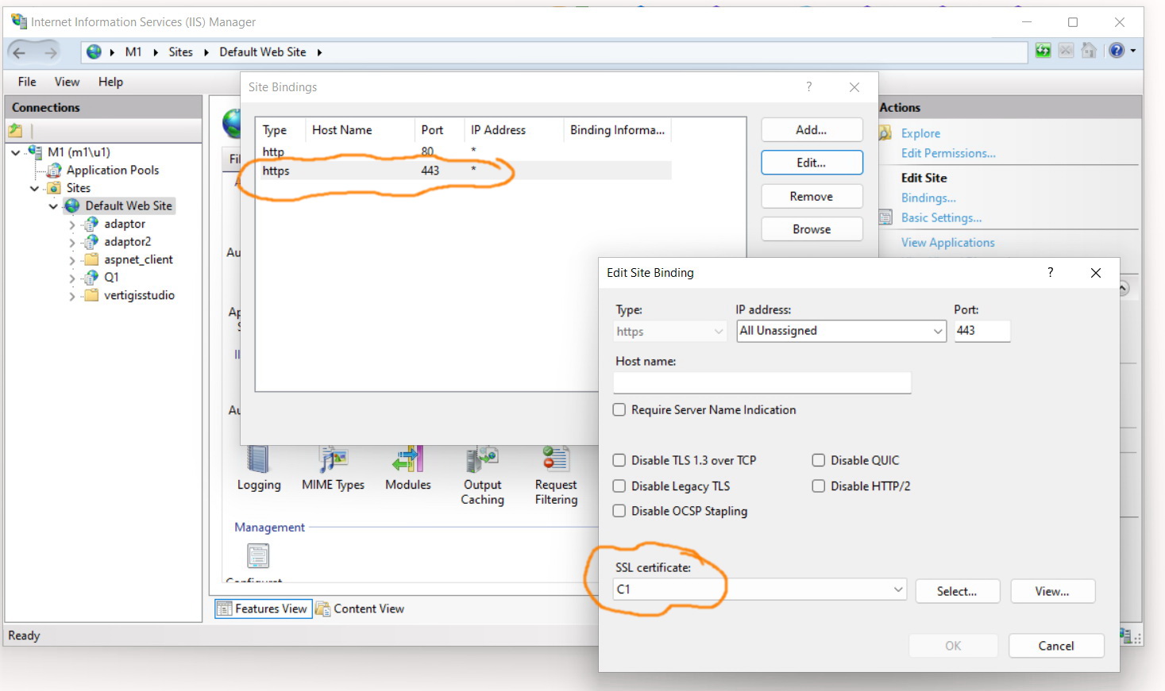1165x691 pixels.
Task: Collapse the Default Web Site tree node
Action: 54,205
